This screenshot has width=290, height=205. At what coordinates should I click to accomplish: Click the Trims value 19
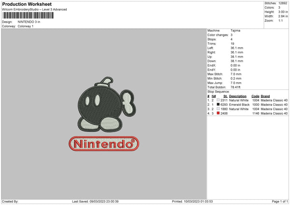232,44
